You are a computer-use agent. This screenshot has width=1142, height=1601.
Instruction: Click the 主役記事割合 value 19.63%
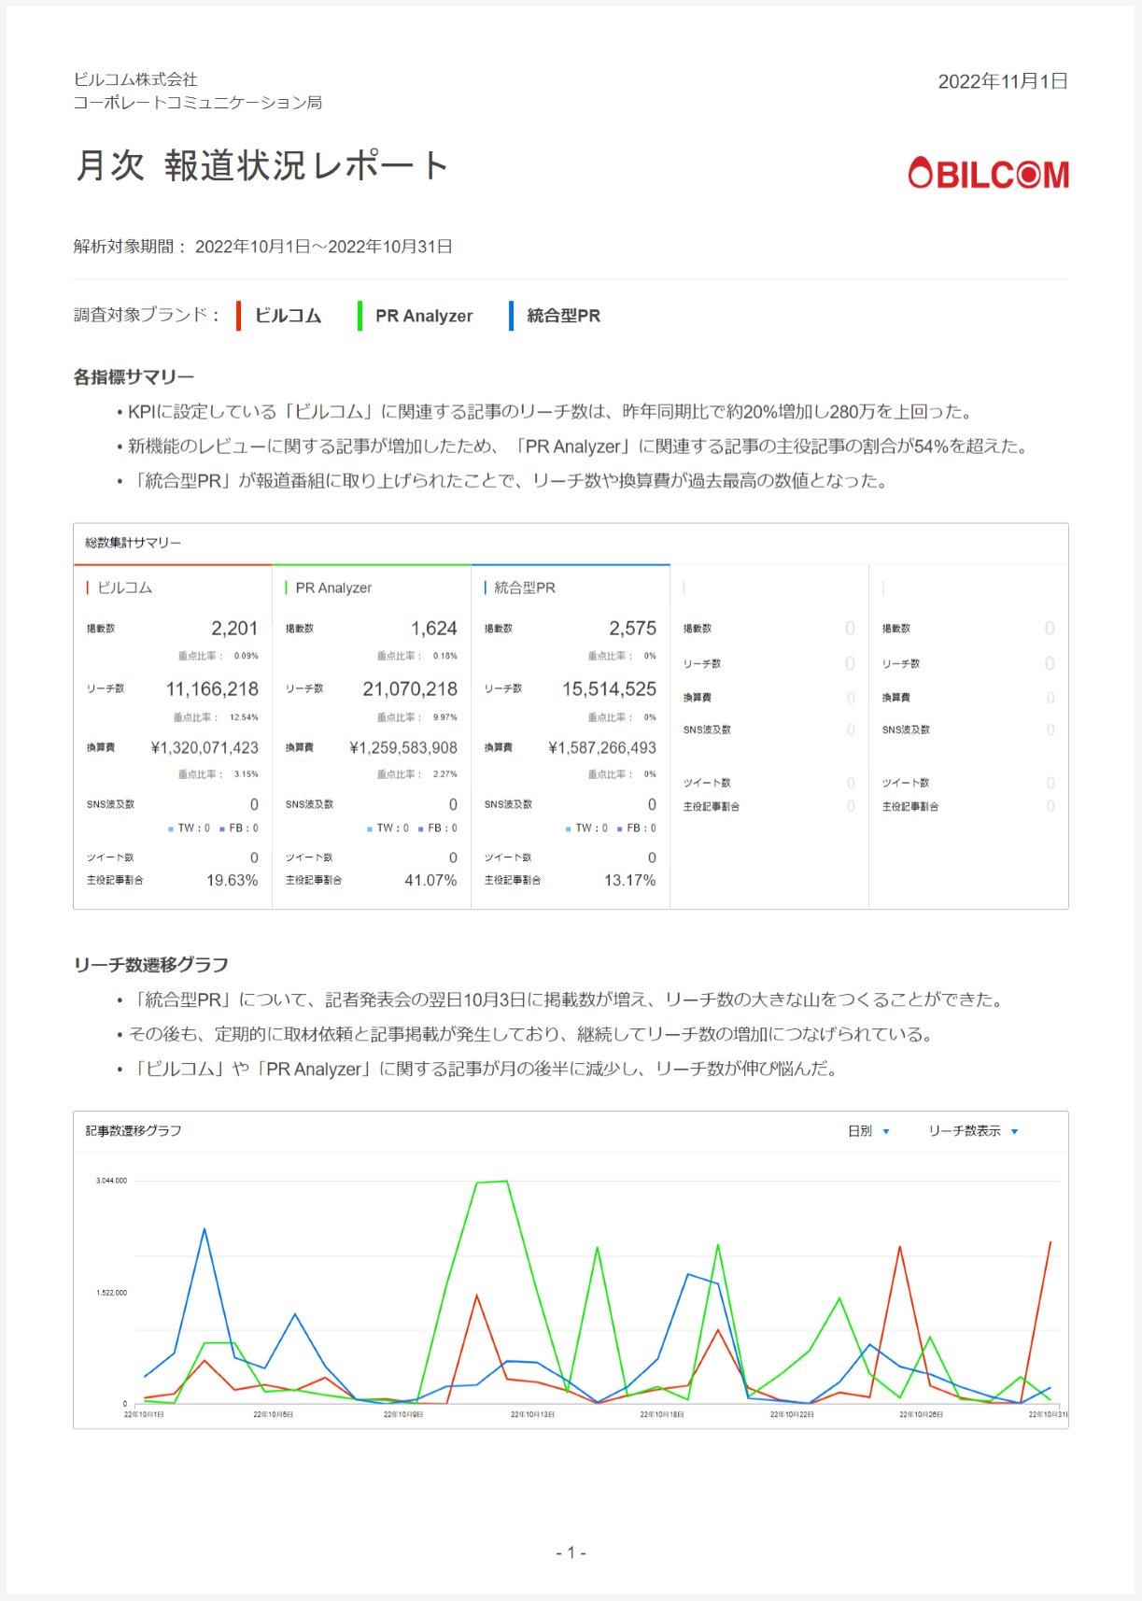(233, 881)
